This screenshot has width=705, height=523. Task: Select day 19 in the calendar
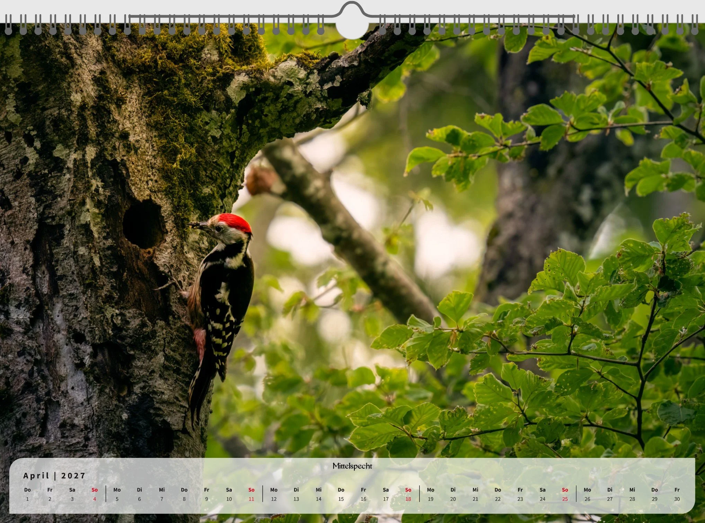click(x=431, y=499)
